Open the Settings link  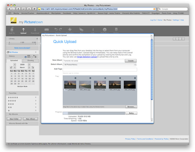tap(176, 20)
